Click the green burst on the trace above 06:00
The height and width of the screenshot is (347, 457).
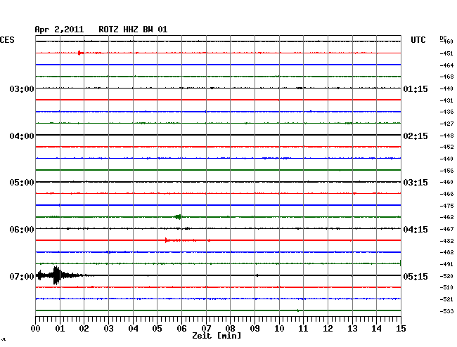pyautogui.click(x=178, y=216)
